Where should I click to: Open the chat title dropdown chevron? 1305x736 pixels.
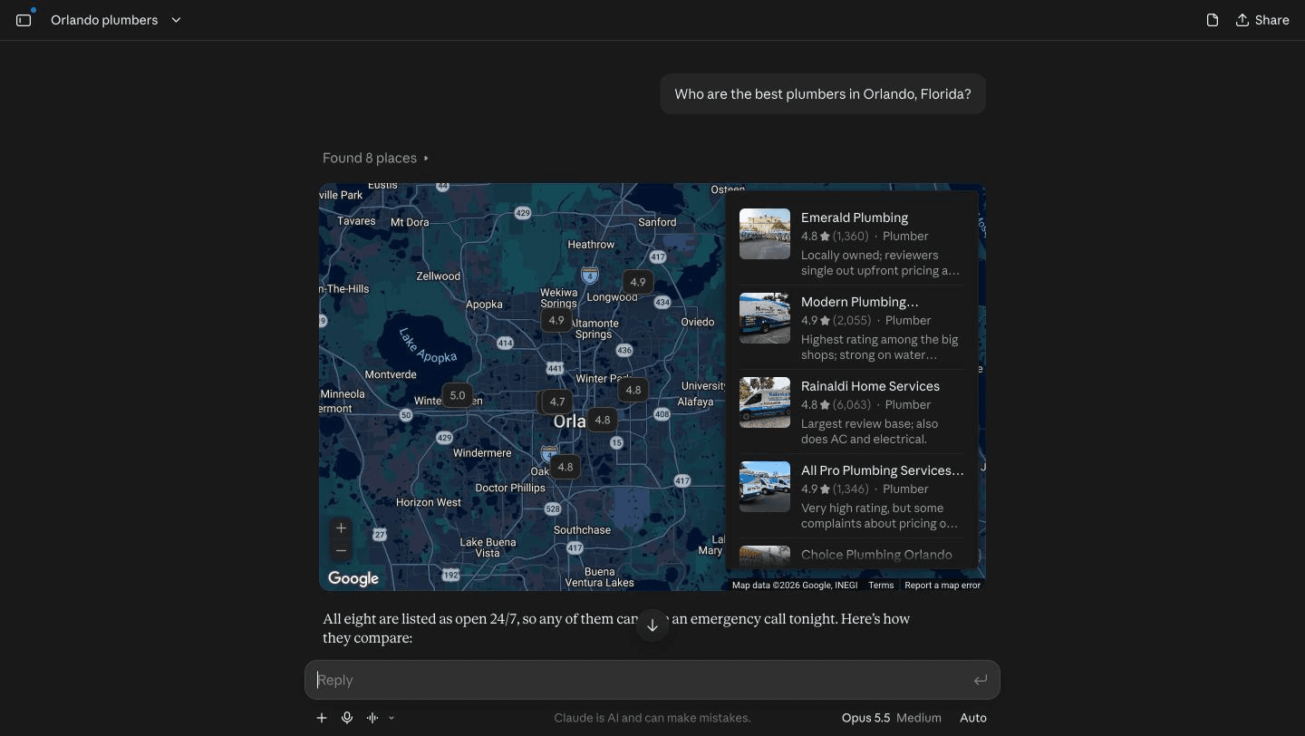coord(176,20)
